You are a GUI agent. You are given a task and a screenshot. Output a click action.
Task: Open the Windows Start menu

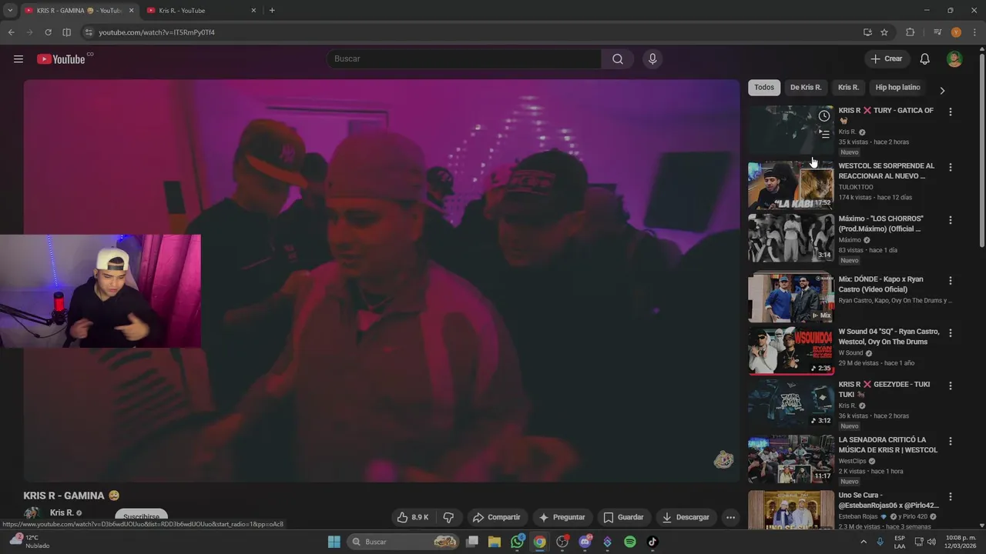click(334, 542)
